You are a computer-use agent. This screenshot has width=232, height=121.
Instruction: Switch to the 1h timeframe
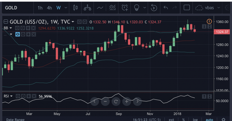click(40, 8)
